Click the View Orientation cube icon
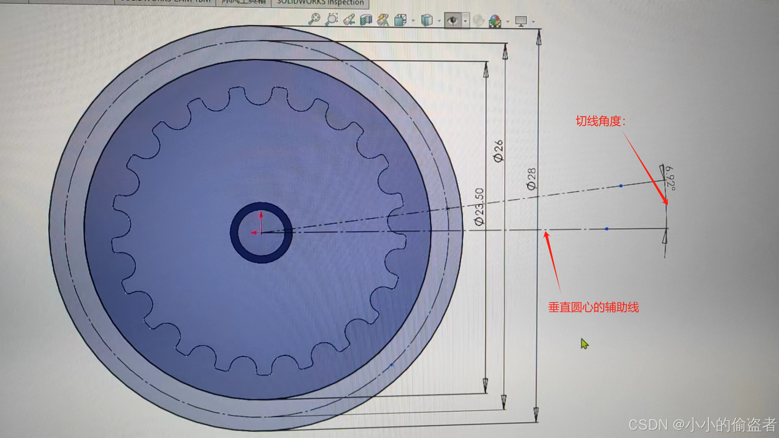The image size is (779, 438). (400, 20)
